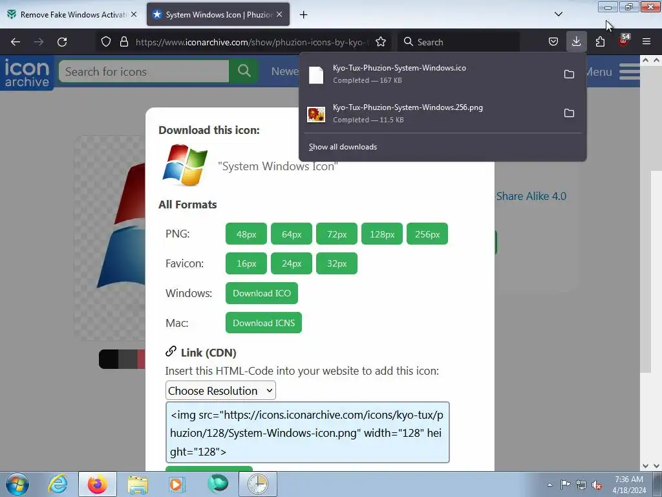The width and height of the screenshot is (662, 497).
Task: Click the System Windows Icon preview thumbnail
Action: click(x=185, y=165)
